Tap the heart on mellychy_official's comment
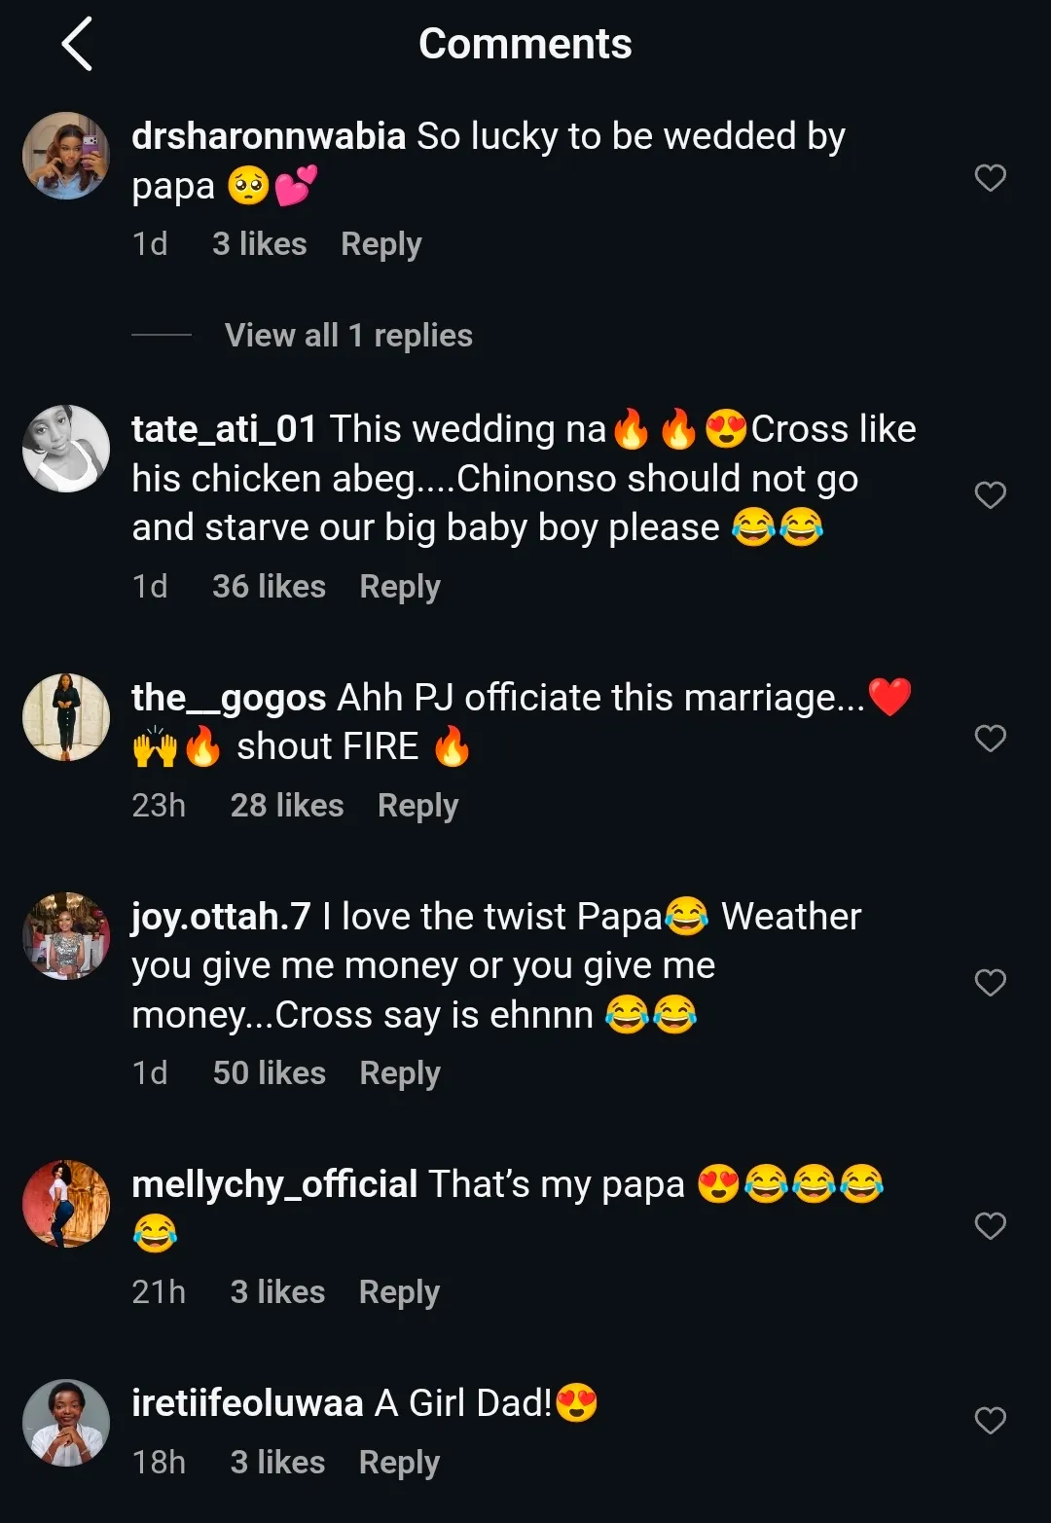The width and height of the screenshot is (1051, 1523). pyautogui.click(x=990, y=1226)
